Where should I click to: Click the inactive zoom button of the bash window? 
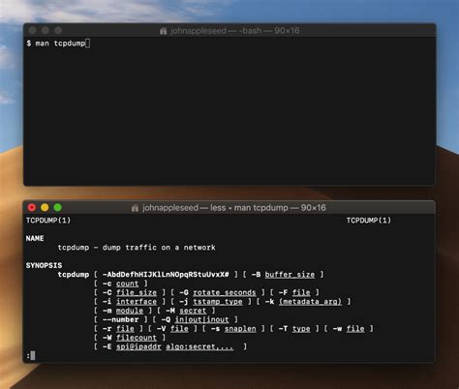(58, 30)
